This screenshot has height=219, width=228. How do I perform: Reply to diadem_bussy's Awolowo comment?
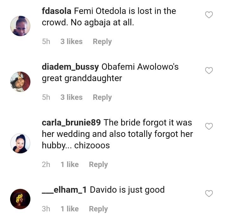coord(102,97)
